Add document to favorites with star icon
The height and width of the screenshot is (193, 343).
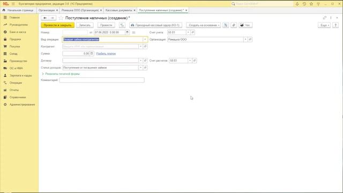coord(61,18)
